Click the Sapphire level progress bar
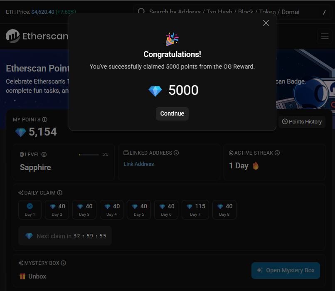 click(89, 154)
